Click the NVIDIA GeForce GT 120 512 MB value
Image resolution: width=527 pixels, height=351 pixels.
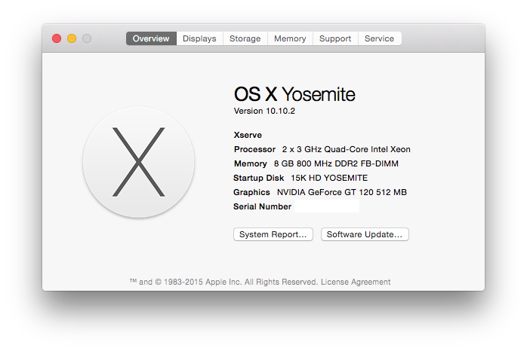point(342,192)
